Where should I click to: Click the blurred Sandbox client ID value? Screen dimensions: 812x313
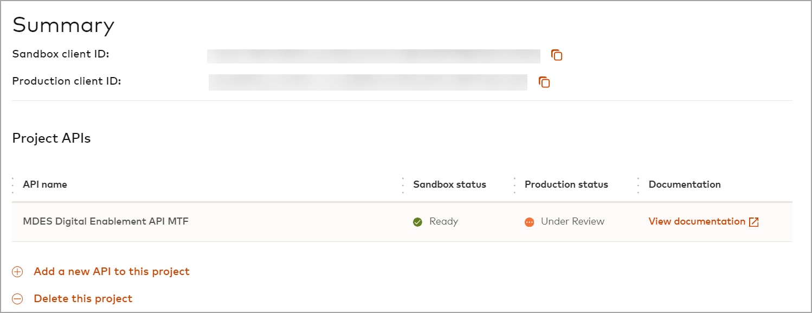(373, 56)
